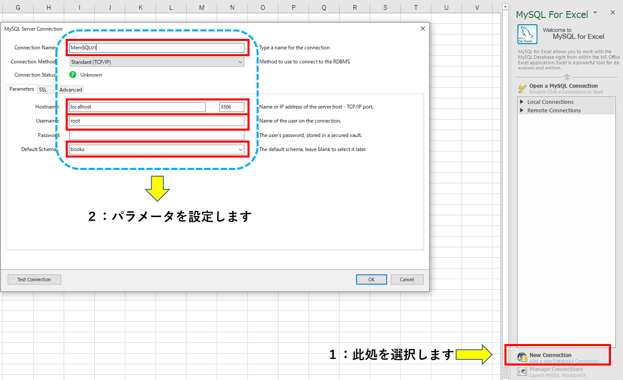The image size is (623, 380).
Task: Open the Default Schema dropdown arrow
Action: click(240, 149)
